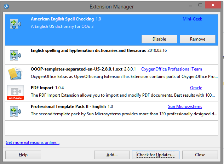Viewport: 224px width, 164px height.
Task: Open the OxygenOffice Professional Team link
Action: point(172,69)
